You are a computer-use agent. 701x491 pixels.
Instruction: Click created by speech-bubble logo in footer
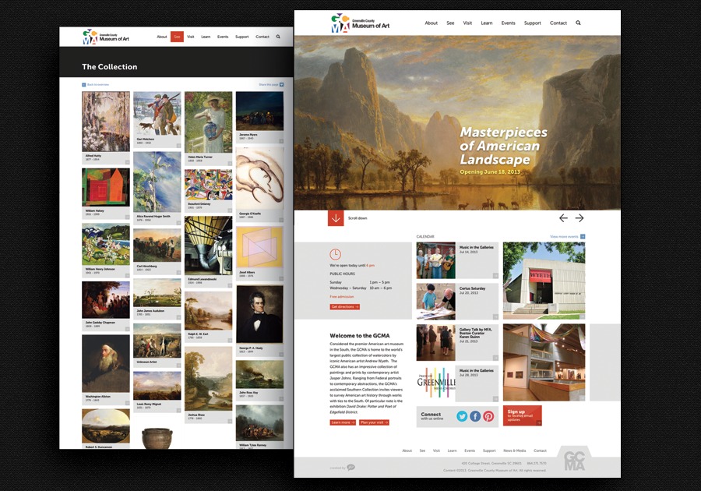coord(351,468)
